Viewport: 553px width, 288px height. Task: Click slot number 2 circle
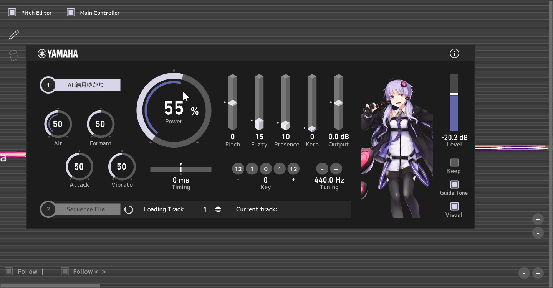pos(48,209)
